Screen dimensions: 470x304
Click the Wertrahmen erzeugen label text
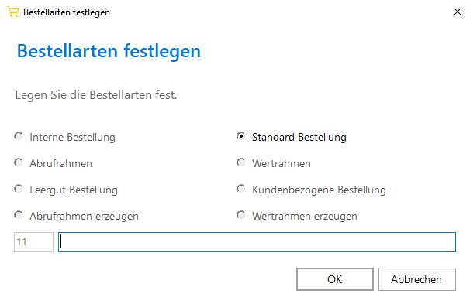(x=305, y=216)
